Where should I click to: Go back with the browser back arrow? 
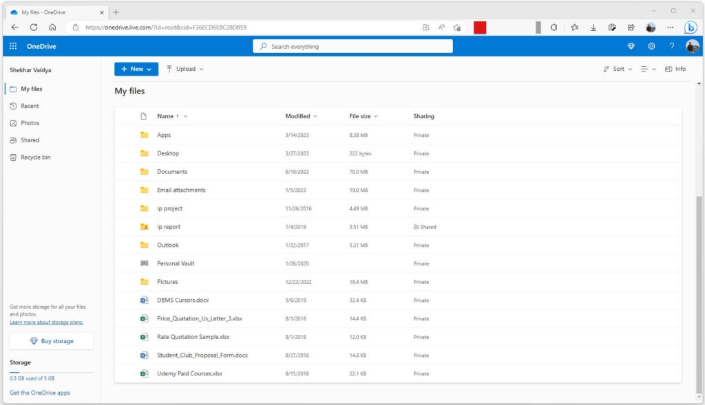click(x=15, y=28)
